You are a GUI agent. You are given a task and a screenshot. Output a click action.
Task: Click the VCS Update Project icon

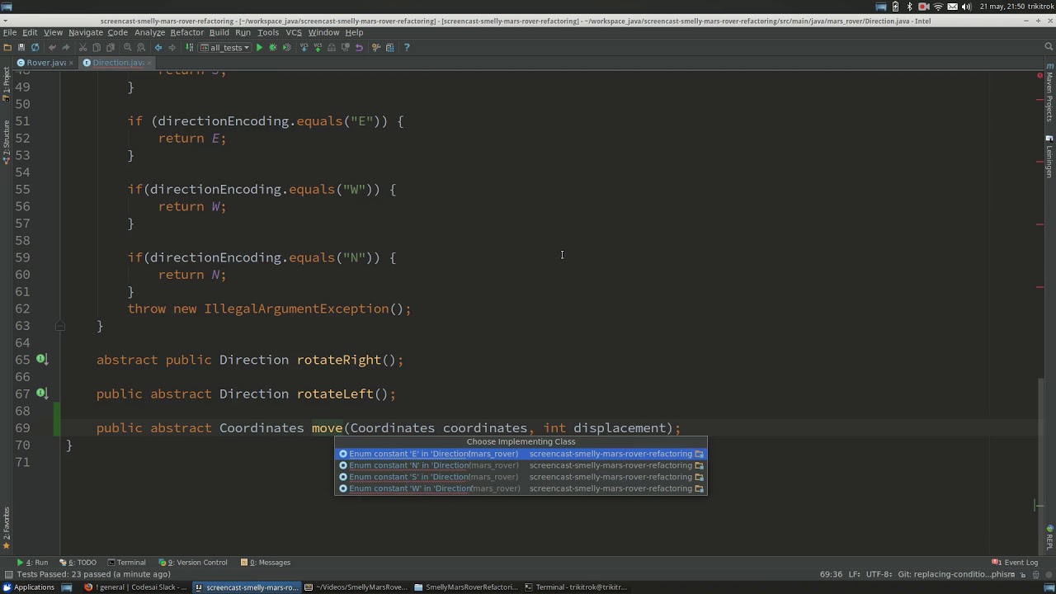point(304,47)
